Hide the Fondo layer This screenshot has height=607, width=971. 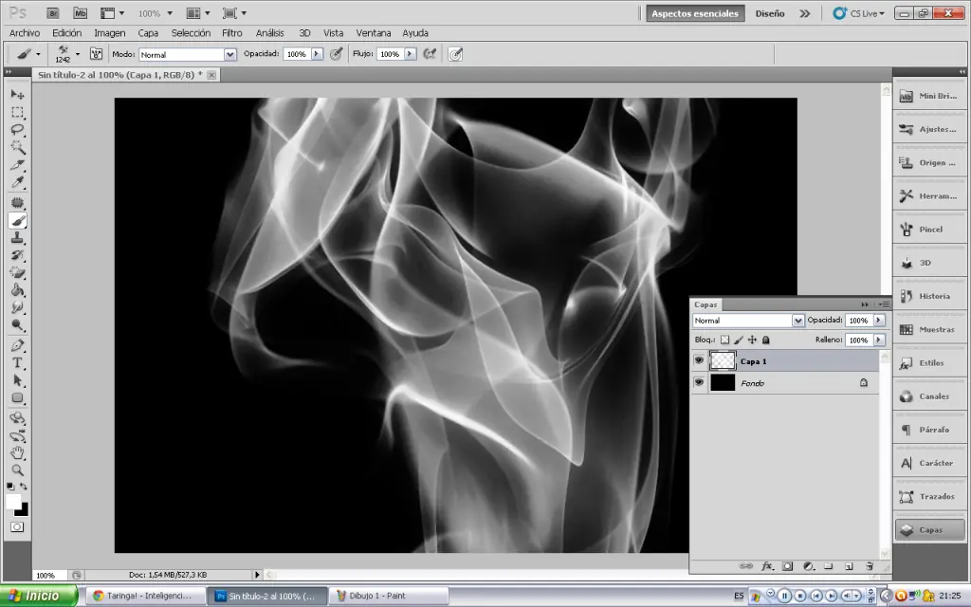click(x=699, y=383)
